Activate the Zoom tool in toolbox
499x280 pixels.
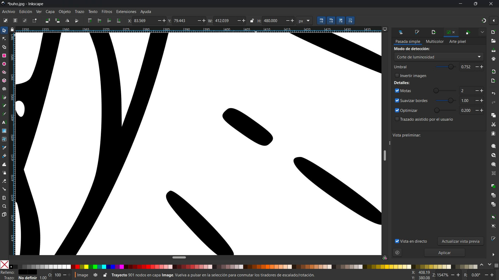(4, 206)
